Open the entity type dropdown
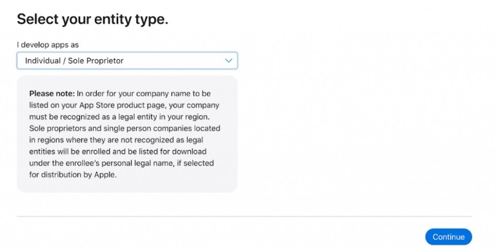 coord(127,60)
